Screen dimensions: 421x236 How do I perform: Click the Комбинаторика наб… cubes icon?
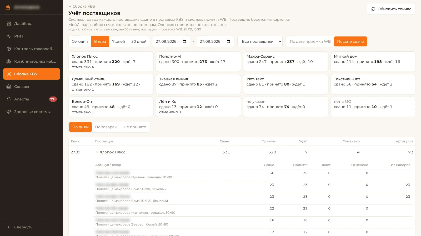coord(9,61)
